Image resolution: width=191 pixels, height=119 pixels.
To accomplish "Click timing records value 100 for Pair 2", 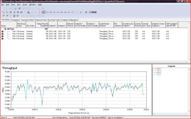I will [47, 34].
